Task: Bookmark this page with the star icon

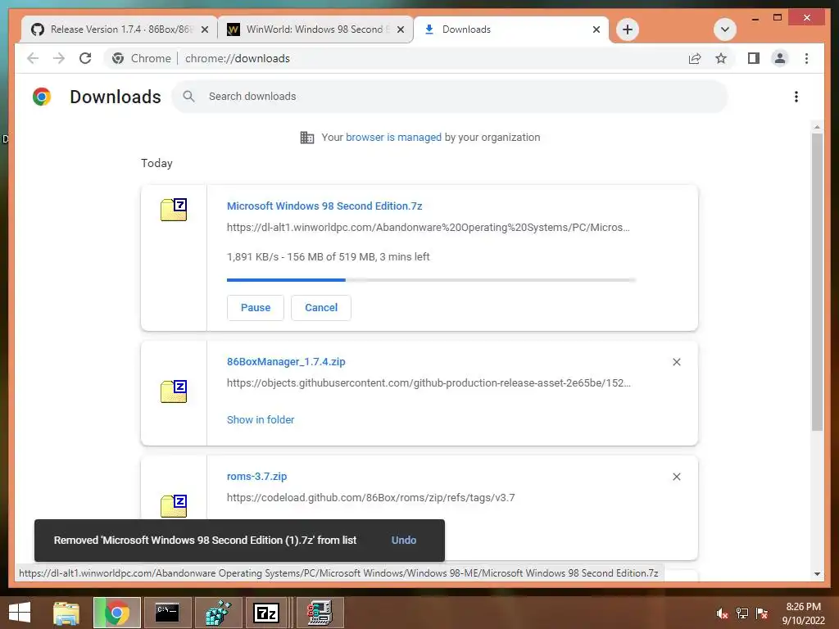Action: click(x=721, y=58)
